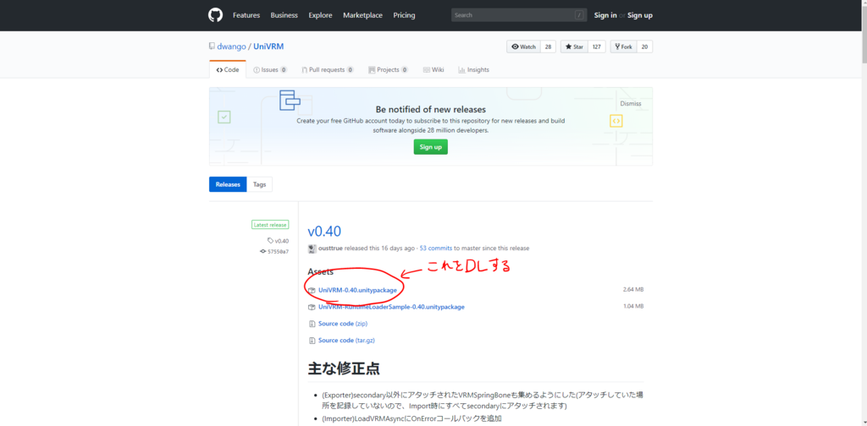This screenshot has height=426, width=867.
Task: Select the Projects tab
Action: 388,69
